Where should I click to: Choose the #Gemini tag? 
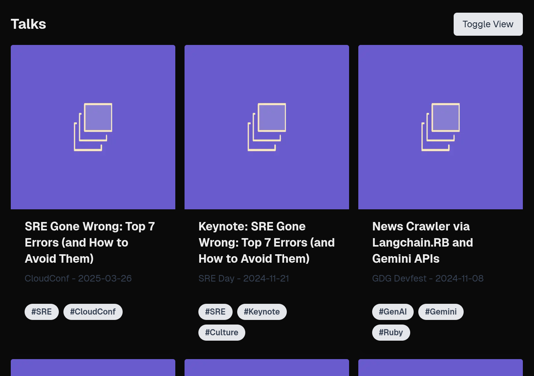coord(441,312)
